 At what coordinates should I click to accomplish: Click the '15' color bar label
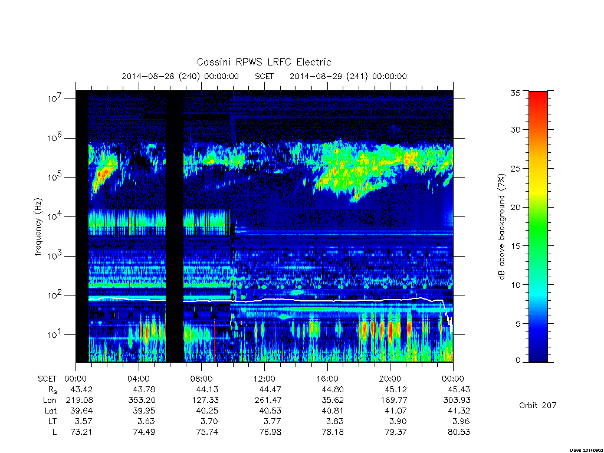click(x=516, y=246)
